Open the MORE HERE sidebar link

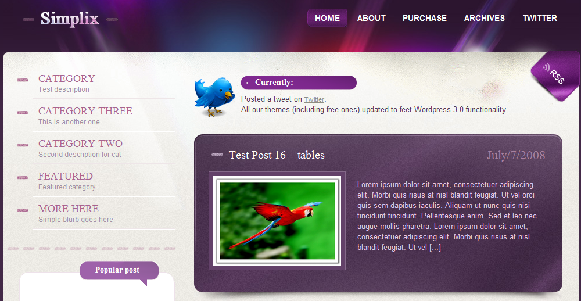(x=69, y=209)
